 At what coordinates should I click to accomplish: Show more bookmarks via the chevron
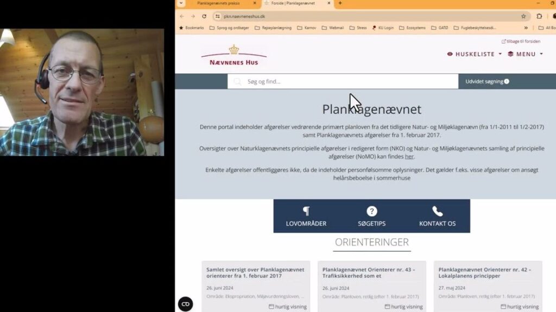tap(526, 28)
